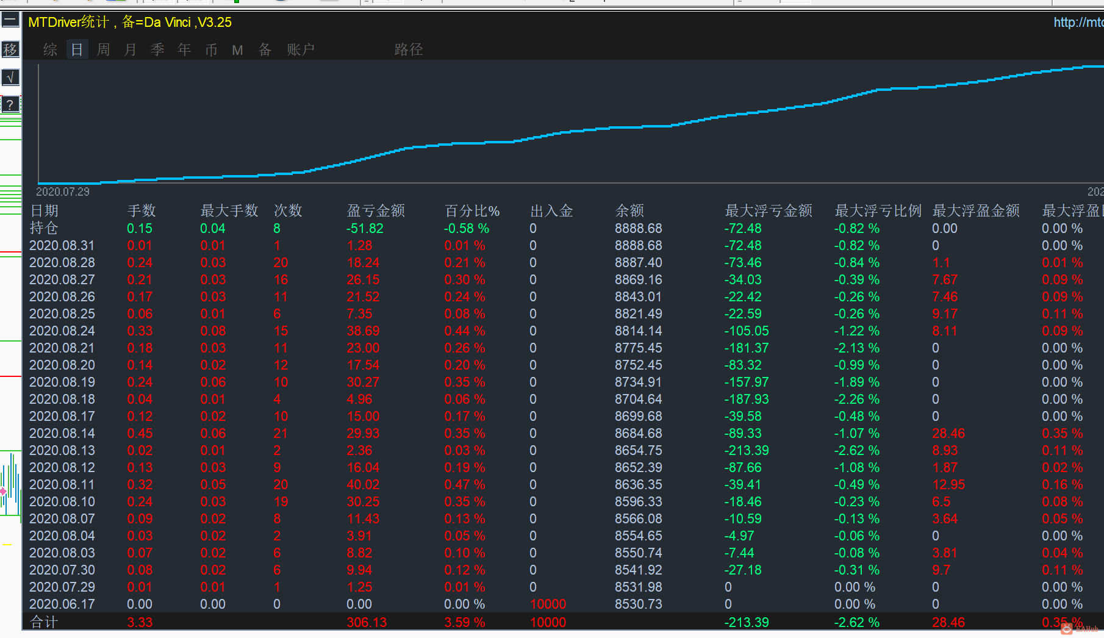Image resolution: width=1104 pixels, height=638 pixels.
Task: Click the total profit value 306.13
Action: click(367, 622)
